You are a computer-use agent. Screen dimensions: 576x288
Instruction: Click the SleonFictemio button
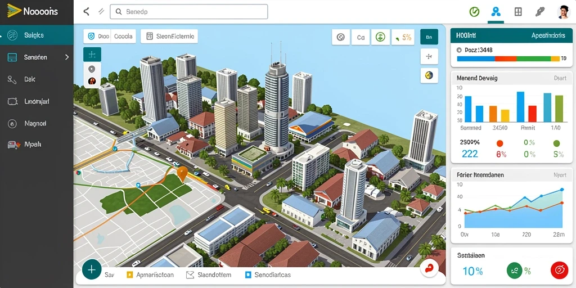(x=169, y=37)
